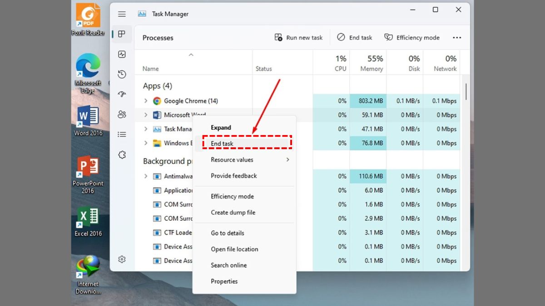Click the Windows Explorer folder process icon
545x306 pixels.
pos(157,143)
